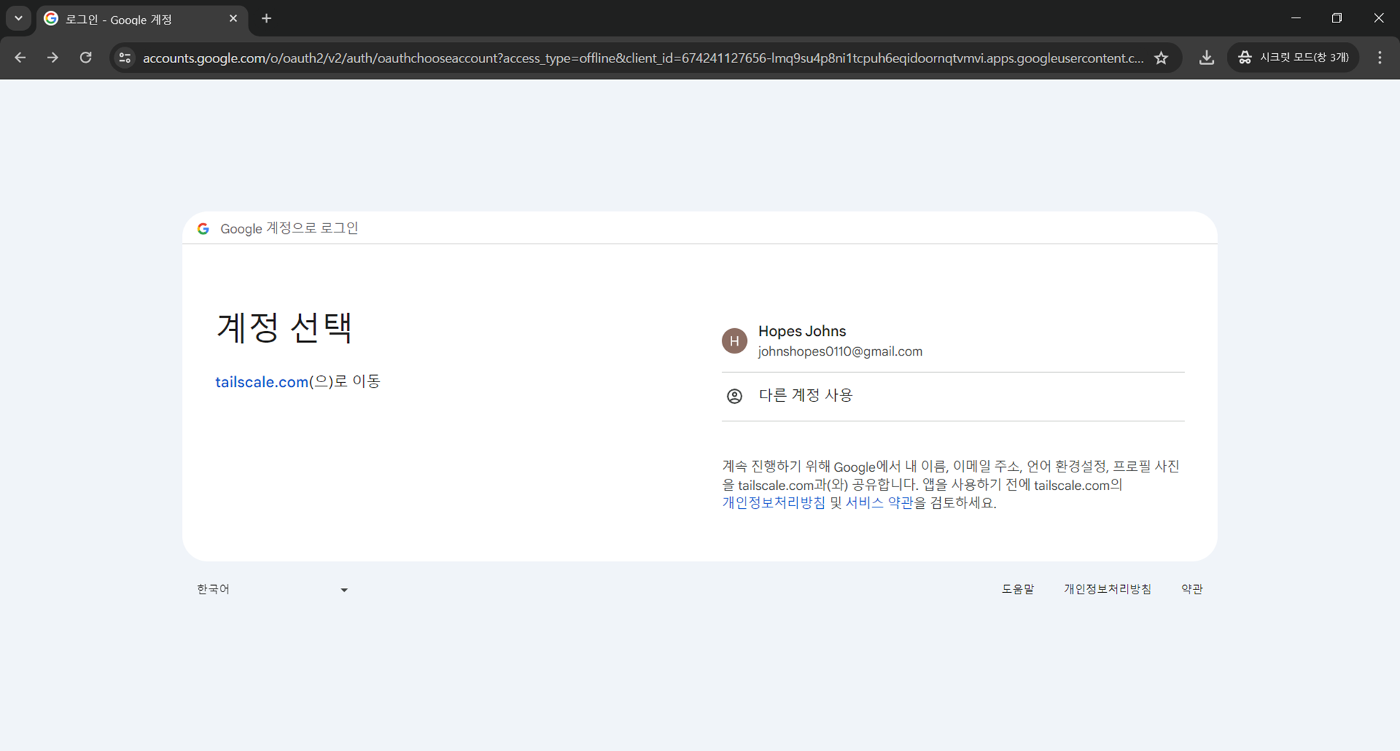
Task: Click the person icon beside 다른 계정 사용
Action: point(734,396)
